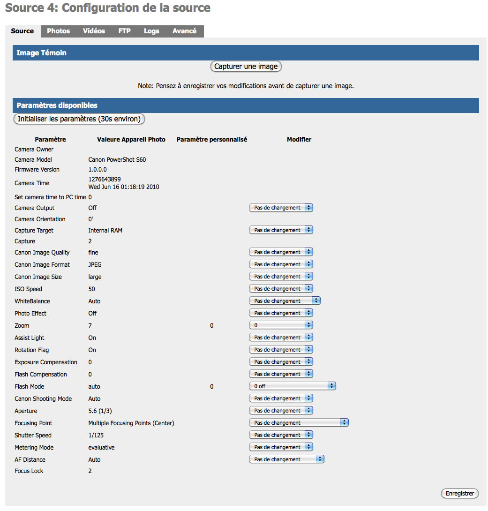Open the ISO Speed dropdown
488x511 pixels.
pyautogui.click(x=281, y=289)
